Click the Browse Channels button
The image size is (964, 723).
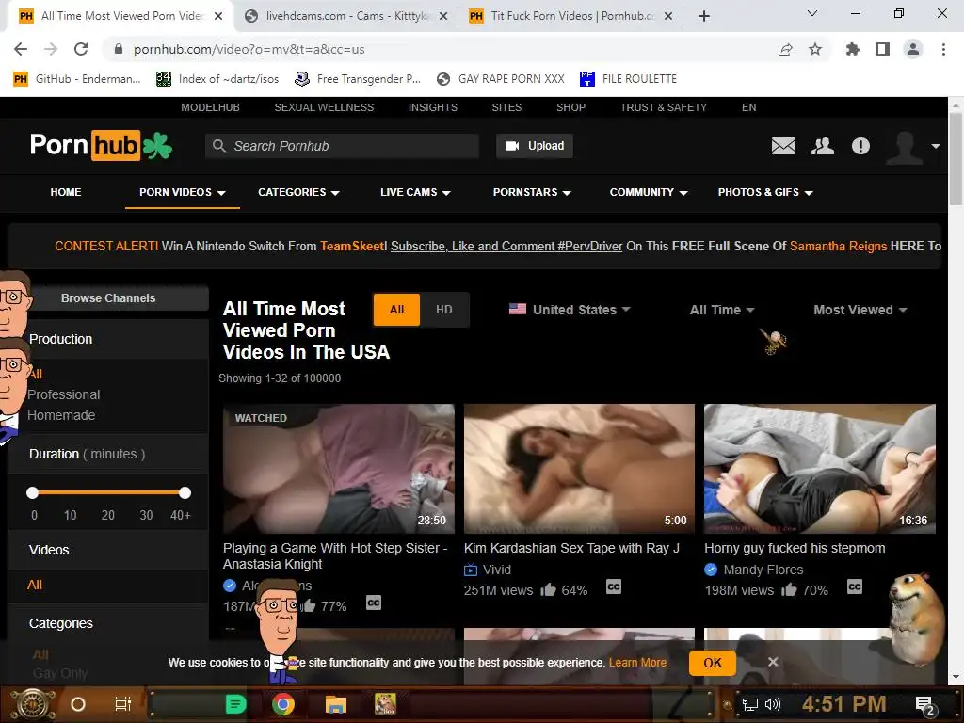coord(108,298)
